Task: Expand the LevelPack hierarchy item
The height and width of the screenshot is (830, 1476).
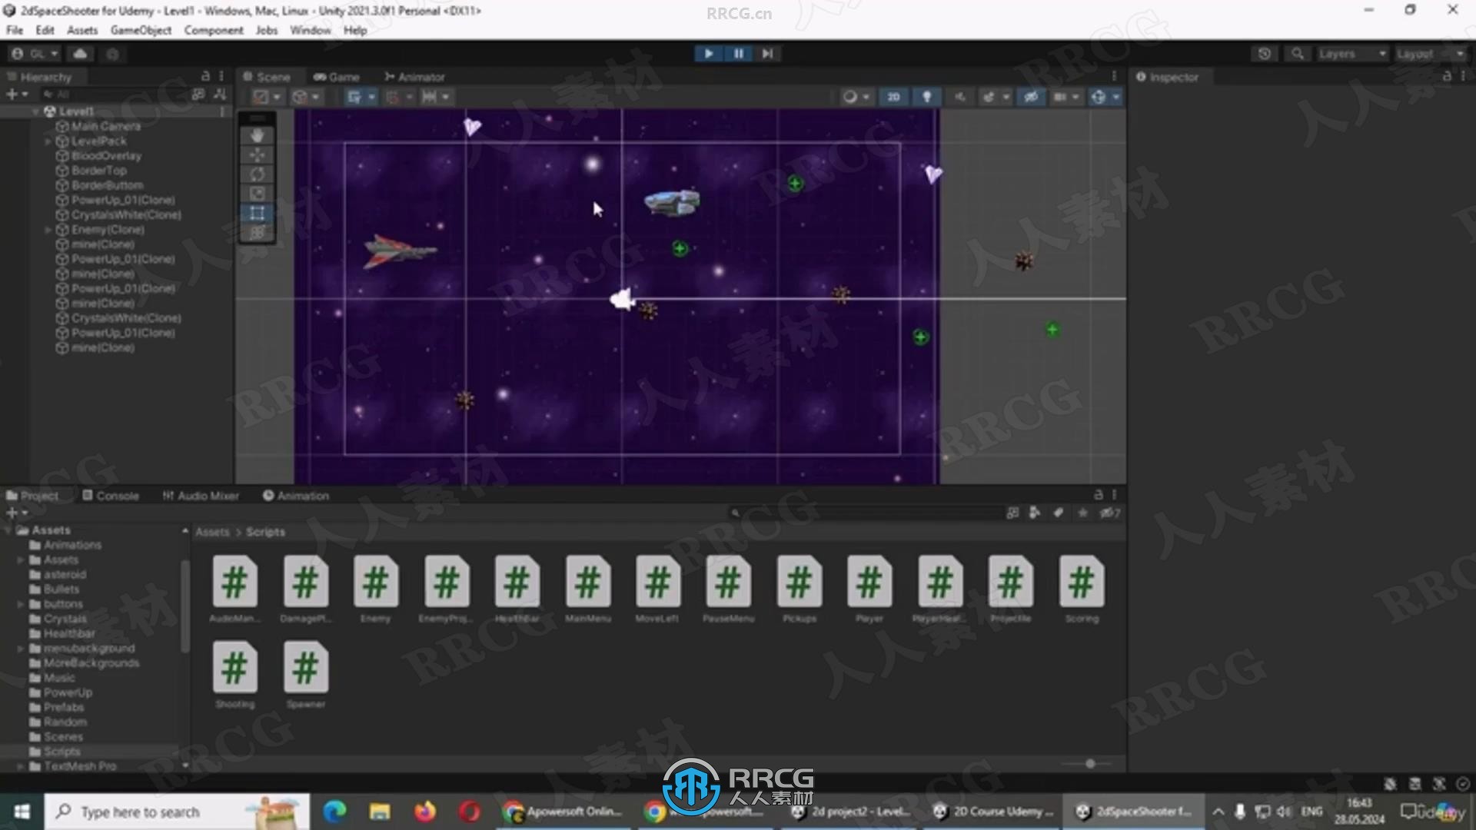Action: tap(48, 141)
